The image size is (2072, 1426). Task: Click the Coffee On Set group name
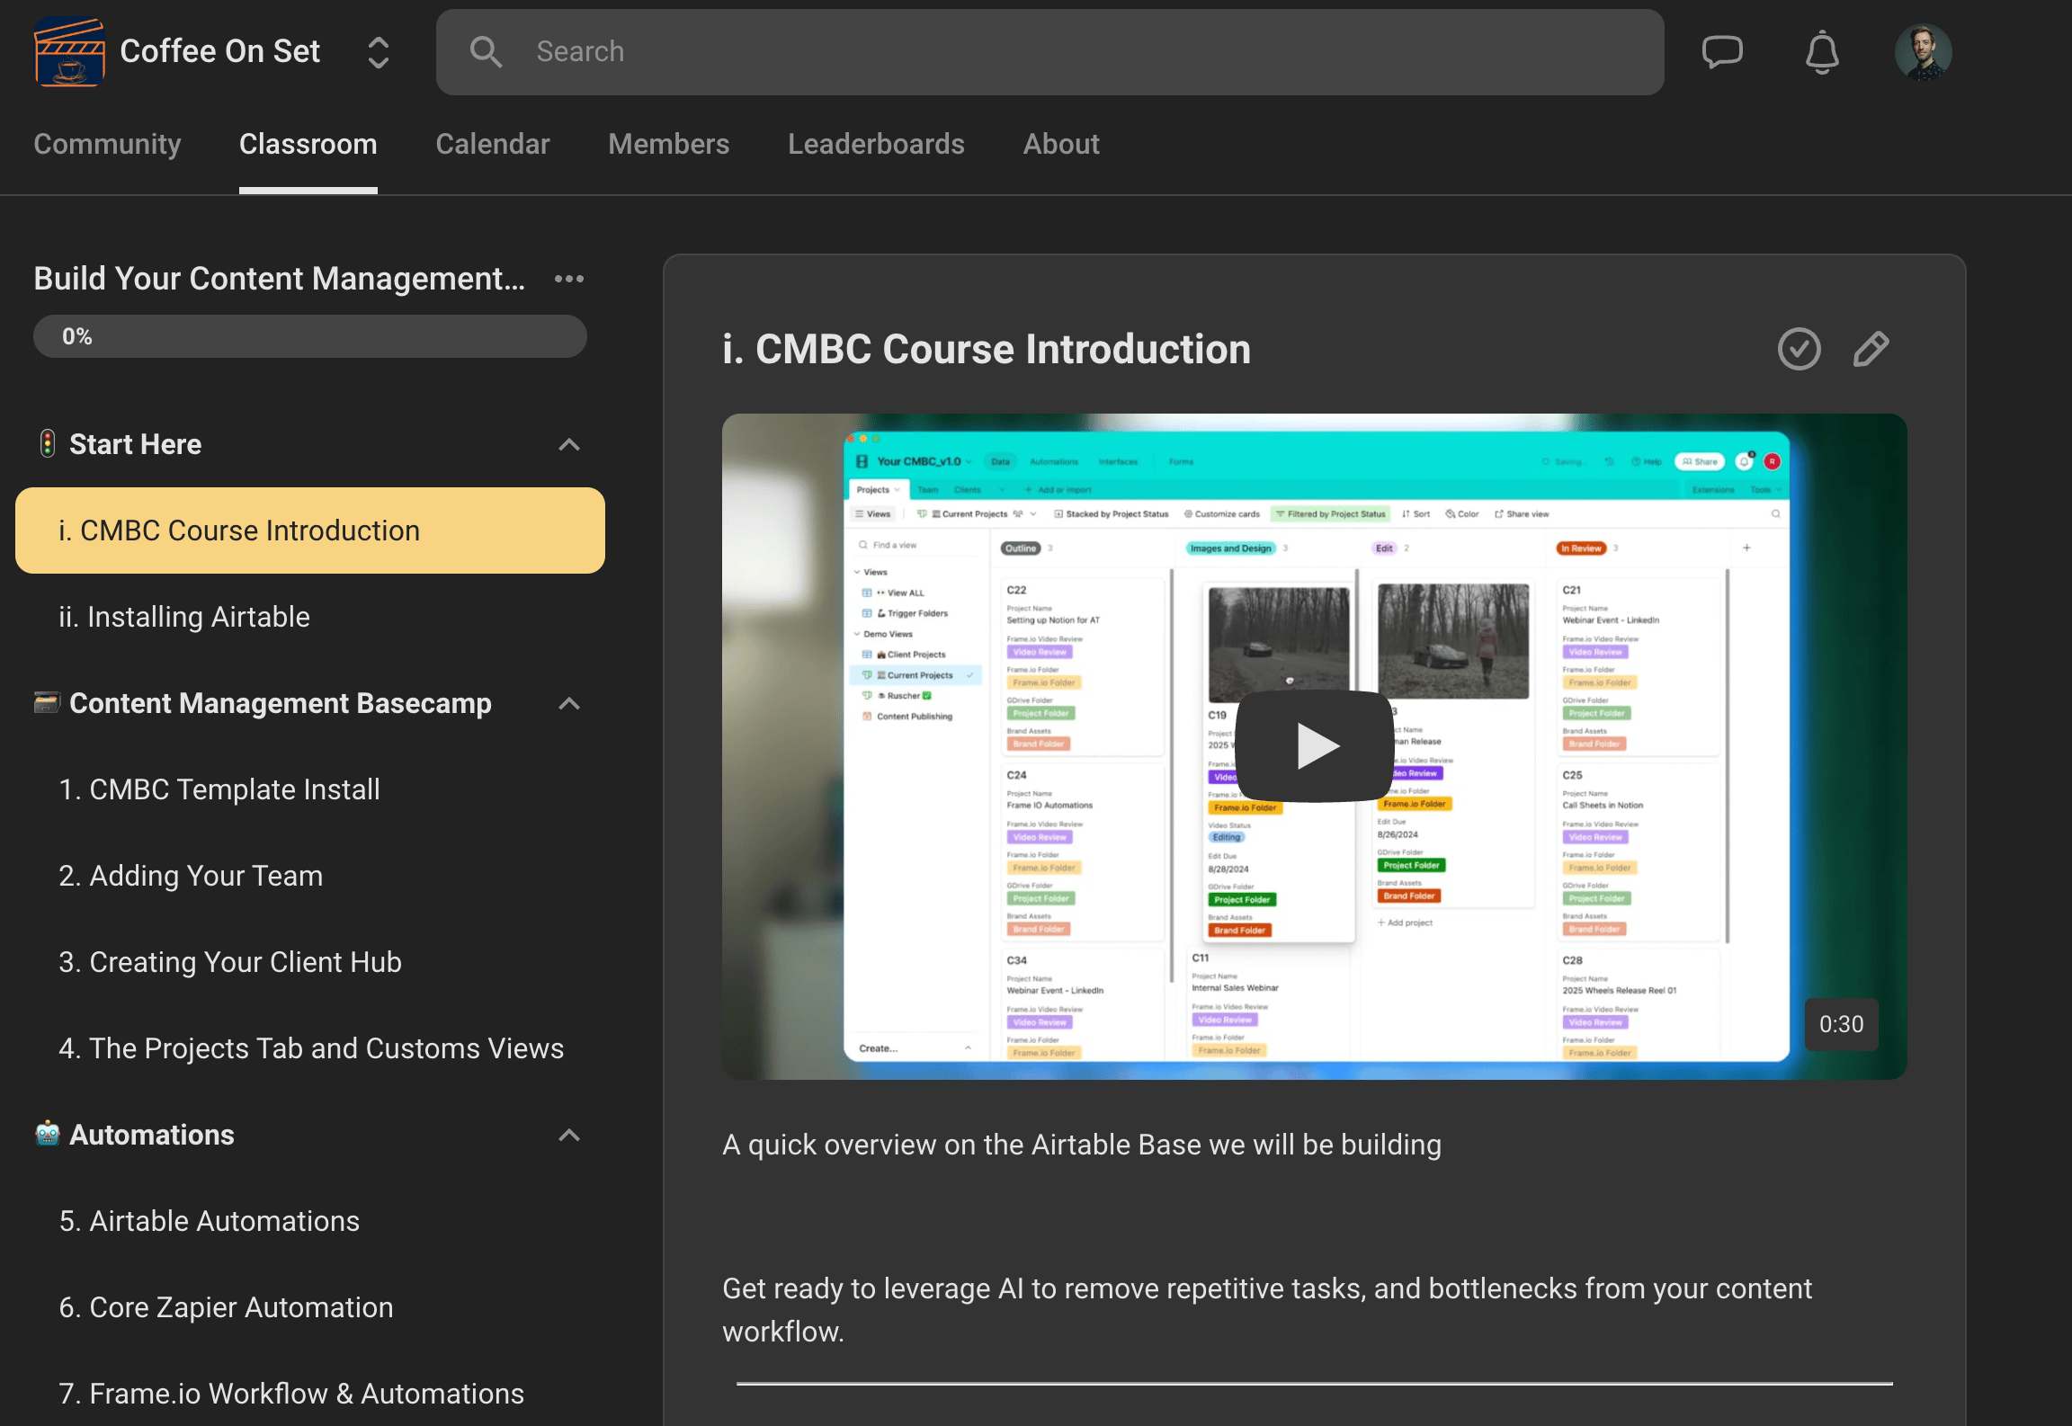tap(219, 51)
